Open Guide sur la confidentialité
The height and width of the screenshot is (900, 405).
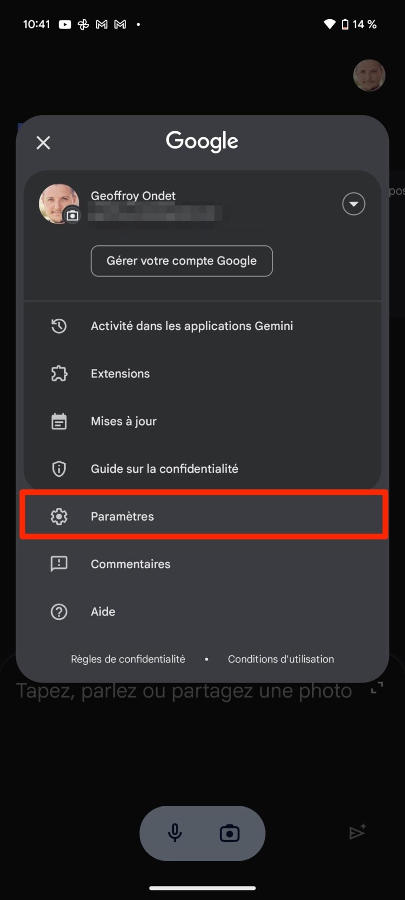[x=165, y=469]
